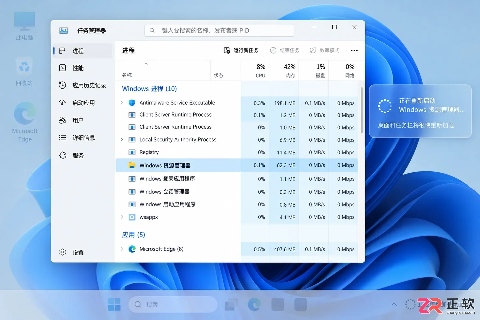Image resolution: width=480 pixels, height=320 pixels.
Task: Click the Antimalware shield icon
Action: click(x=132, y=103)
